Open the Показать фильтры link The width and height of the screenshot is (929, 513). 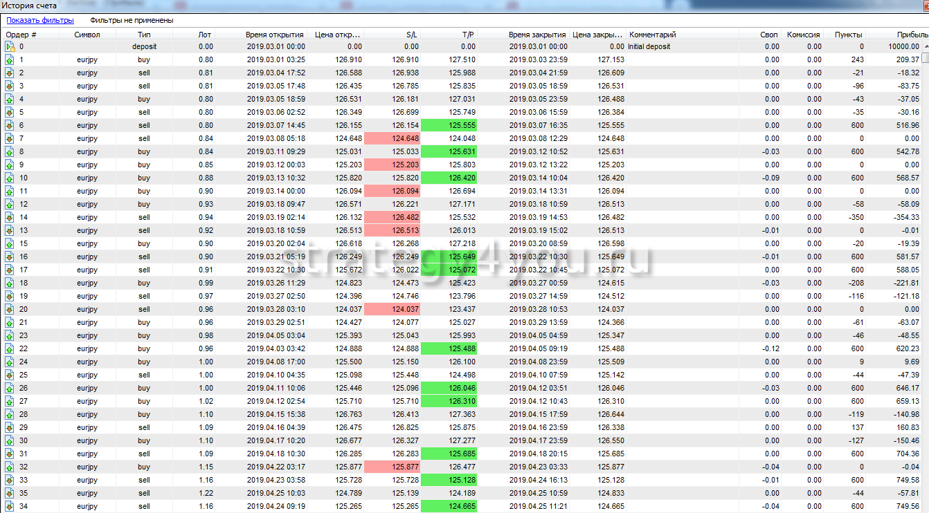40,21
